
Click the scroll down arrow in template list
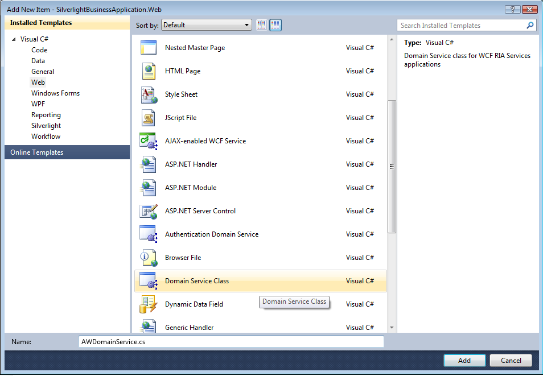click(x=392, y=328)
